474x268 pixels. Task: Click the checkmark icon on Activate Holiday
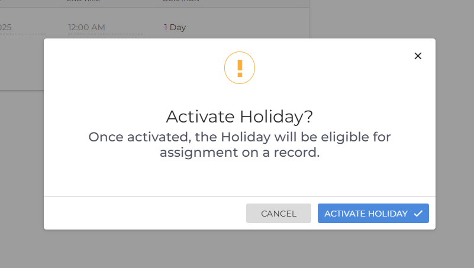(418, 214)
